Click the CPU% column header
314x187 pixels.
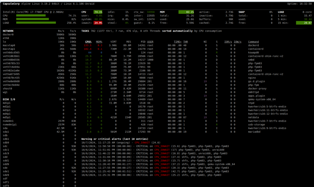[x=88, y=42]
